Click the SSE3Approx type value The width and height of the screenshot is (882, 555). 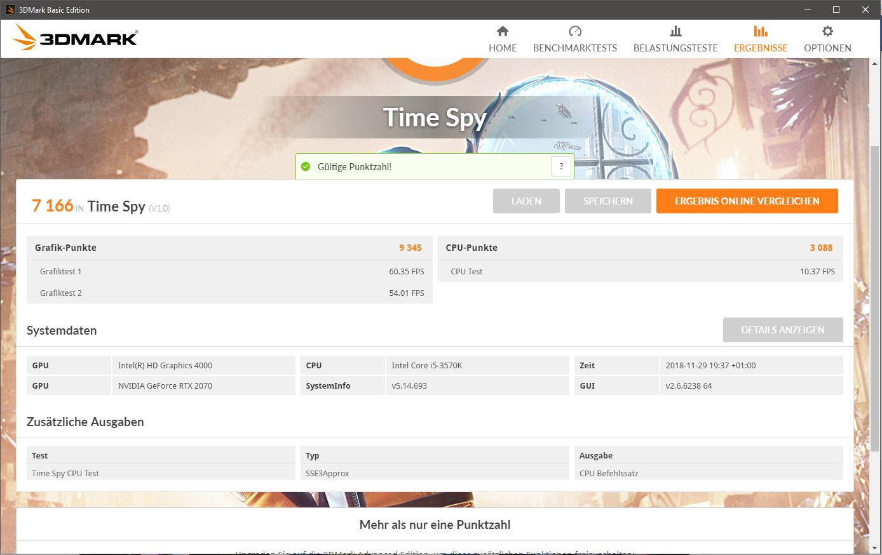(327, 473)
